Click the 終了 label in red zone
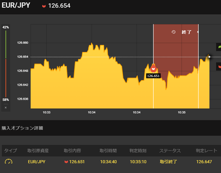Screen dimensions: 221x173 [x=186, y=32]
